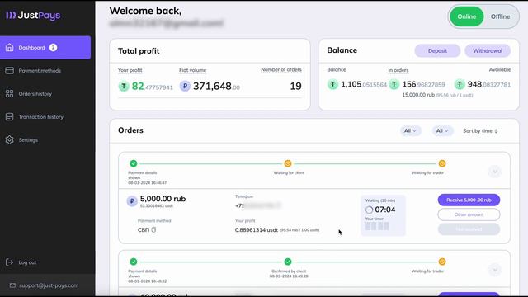528x297 pixels.
Task: Click the order count value 19
Action: coord(295,86)
